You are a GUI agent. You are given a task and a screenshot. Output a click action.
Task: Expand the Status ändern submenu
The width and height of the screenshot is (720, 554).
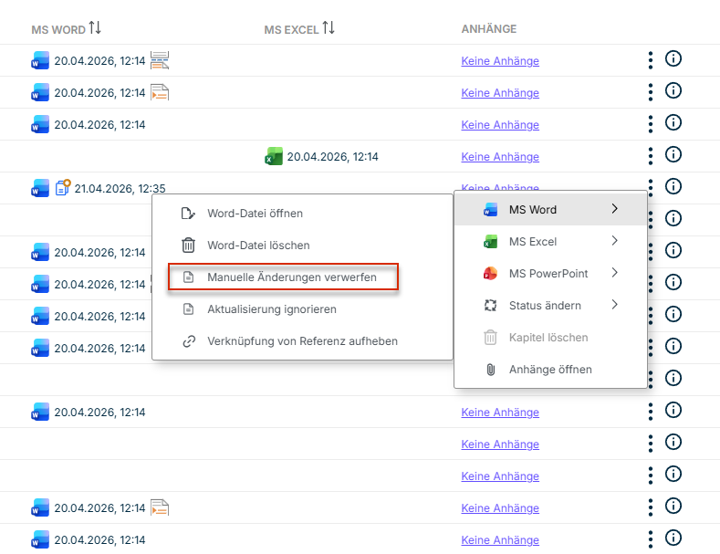(x=550, y=305)
